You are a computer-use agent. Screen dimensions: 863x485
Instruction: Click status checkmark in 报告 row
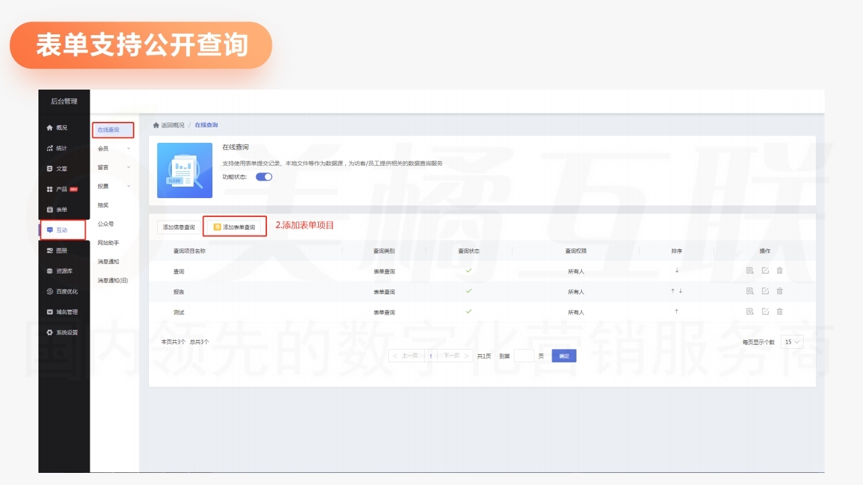coord(469,291)
